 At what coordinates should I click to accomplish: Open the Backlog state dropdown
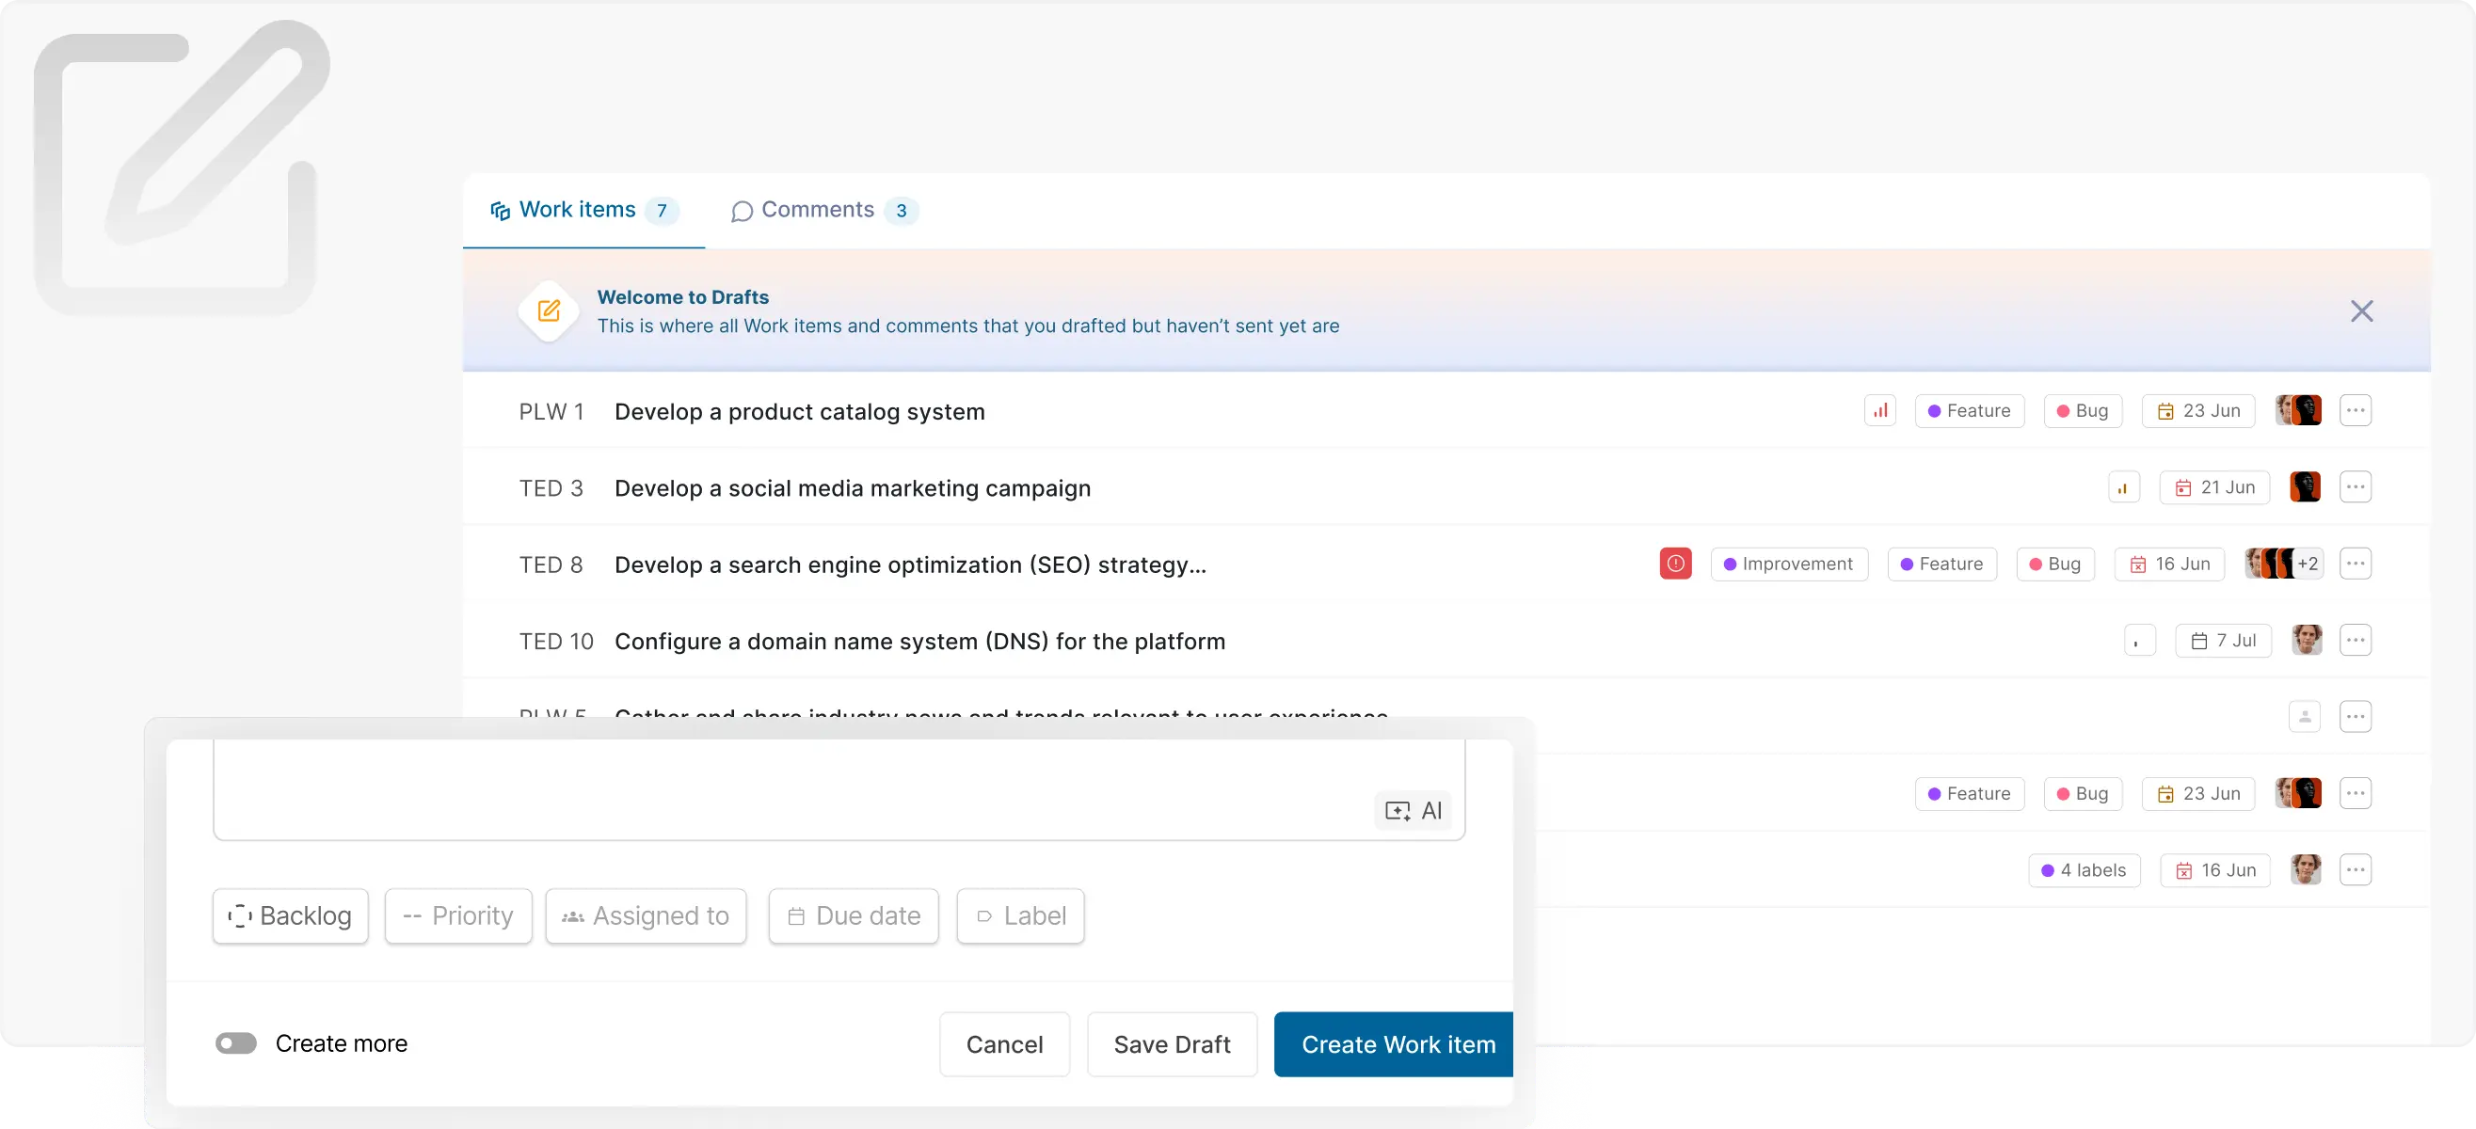tap(290, 915)
